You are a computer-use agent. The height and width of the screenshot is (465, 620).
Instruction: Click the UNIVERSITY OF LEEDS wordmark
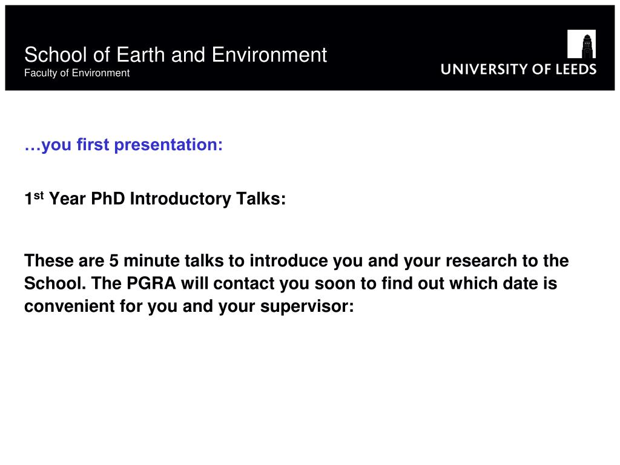pyautogui.click(x=518, y=69)
